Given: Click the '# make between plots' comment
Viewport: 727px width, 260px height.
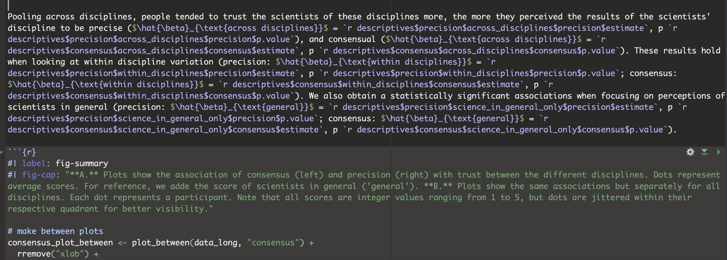Looking at the screenshot, I should (x=55, y=231).
